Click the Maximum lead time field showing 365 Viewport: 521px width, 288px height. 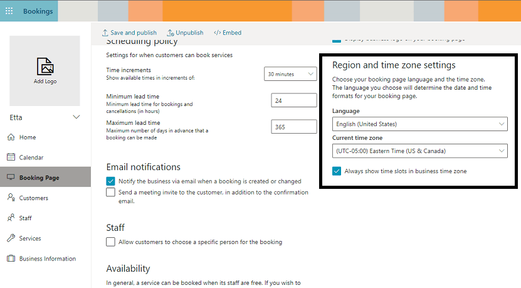click(294, 127)
